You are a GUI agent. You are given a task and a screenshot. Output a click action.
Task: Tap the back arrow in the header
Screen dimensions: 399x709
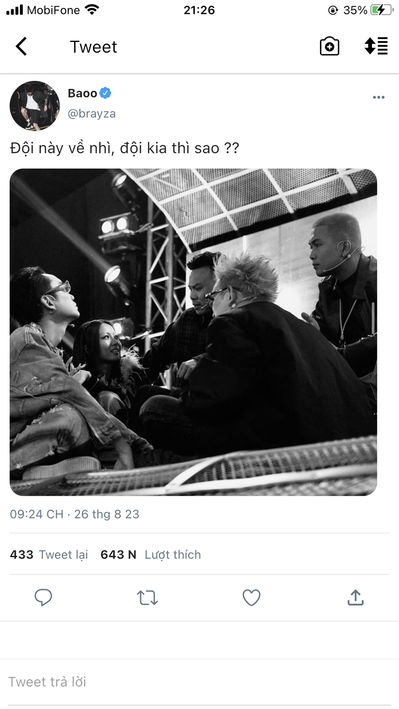coord(21,47)
